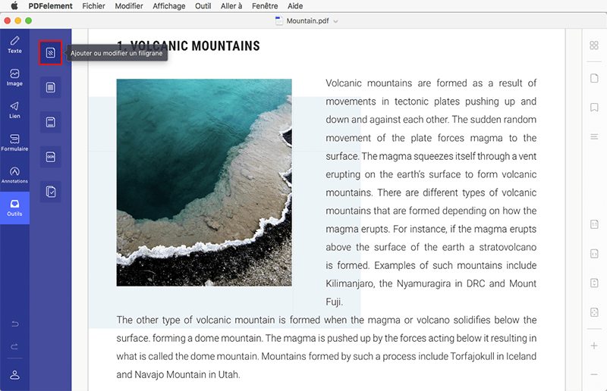Screen dimensions: 607x391
Task: Open the outline lines panel icon
Action: click(594, 136)
